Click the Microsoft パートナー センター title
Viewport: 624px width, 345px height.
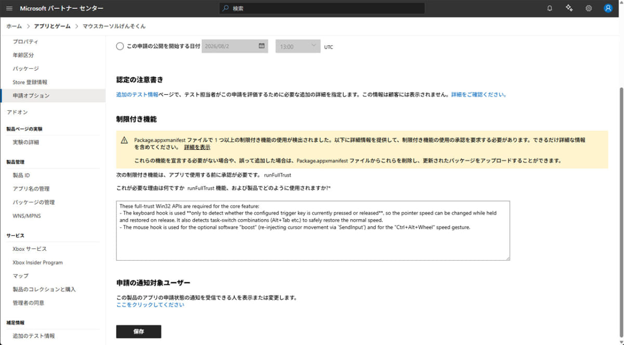click(61, 8)
